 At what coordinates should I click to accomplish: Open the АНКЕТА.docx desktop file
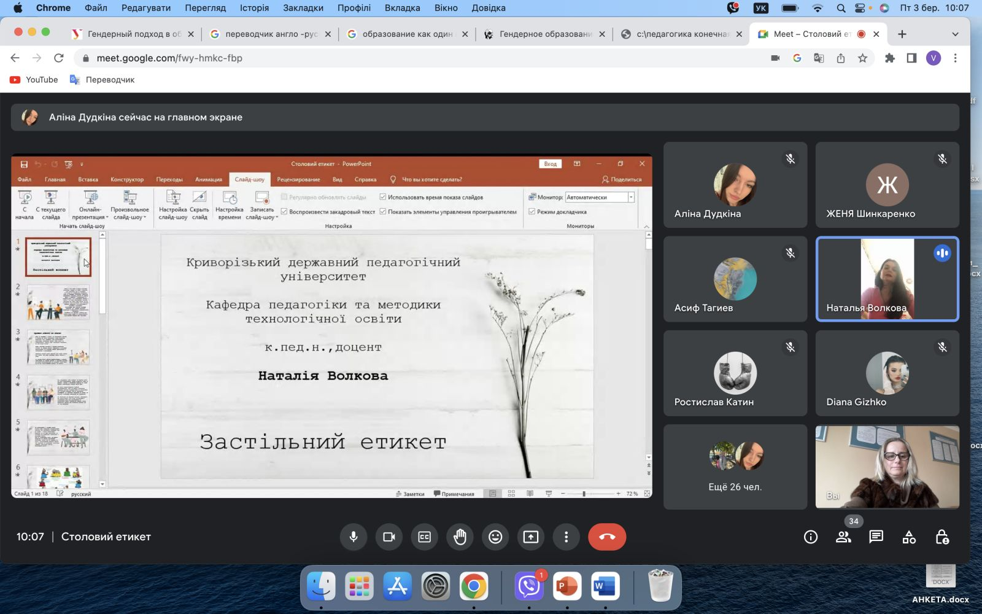940,583
